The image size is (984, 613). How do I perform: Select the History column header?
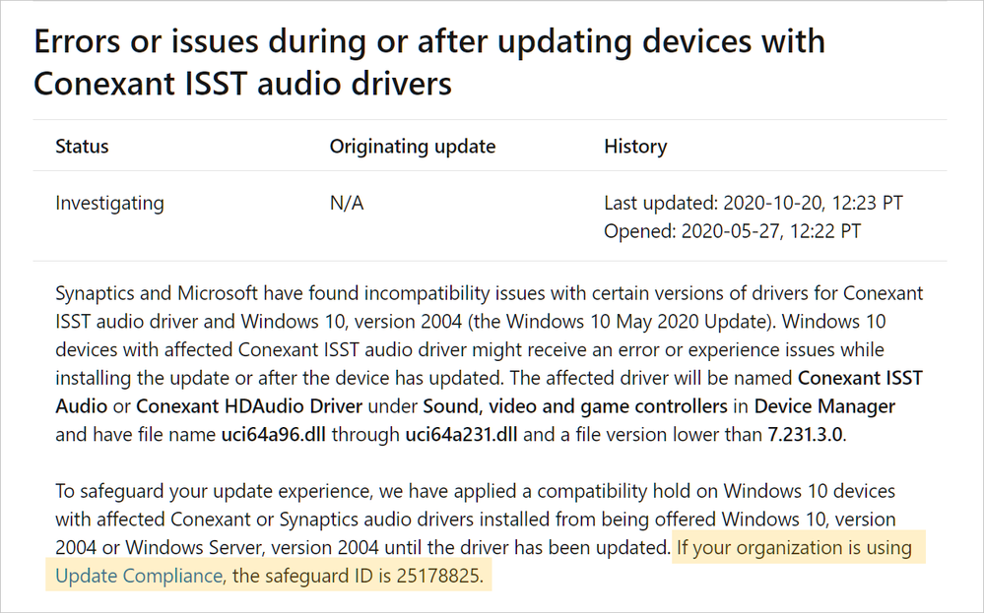pyautogui.click(x=635, y=147)
